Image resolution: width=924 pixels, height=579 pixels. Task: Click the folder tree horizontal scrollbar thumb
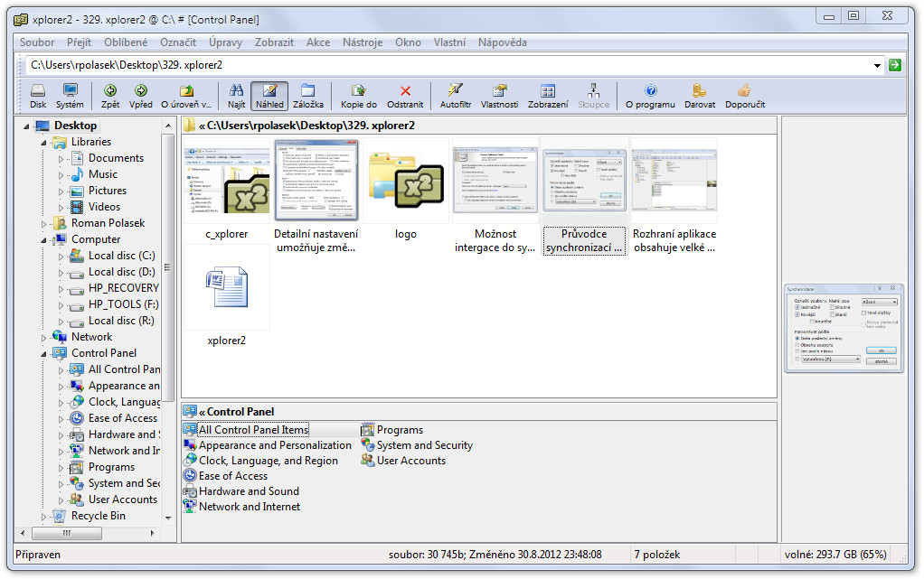pos(67,533)
